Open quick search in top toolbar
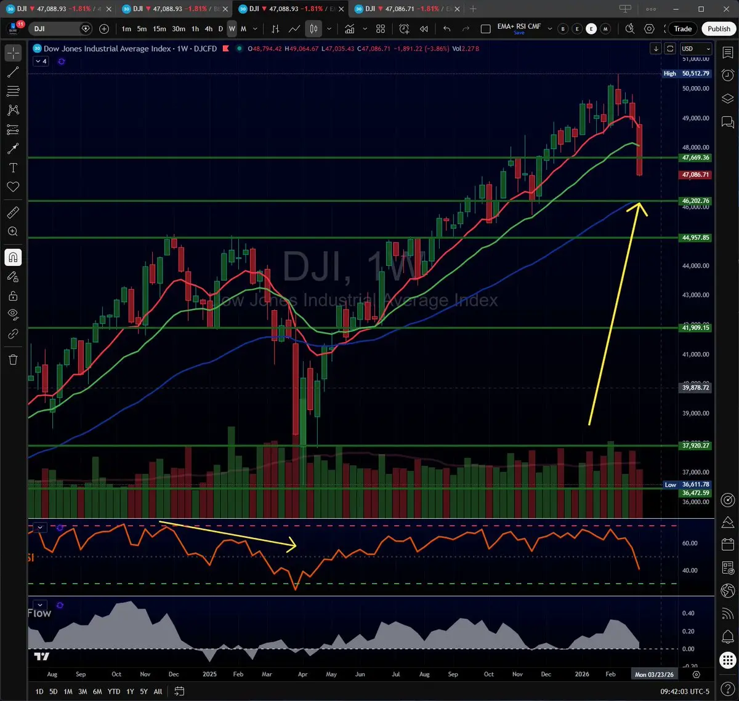739x701 pixels. 629,29
